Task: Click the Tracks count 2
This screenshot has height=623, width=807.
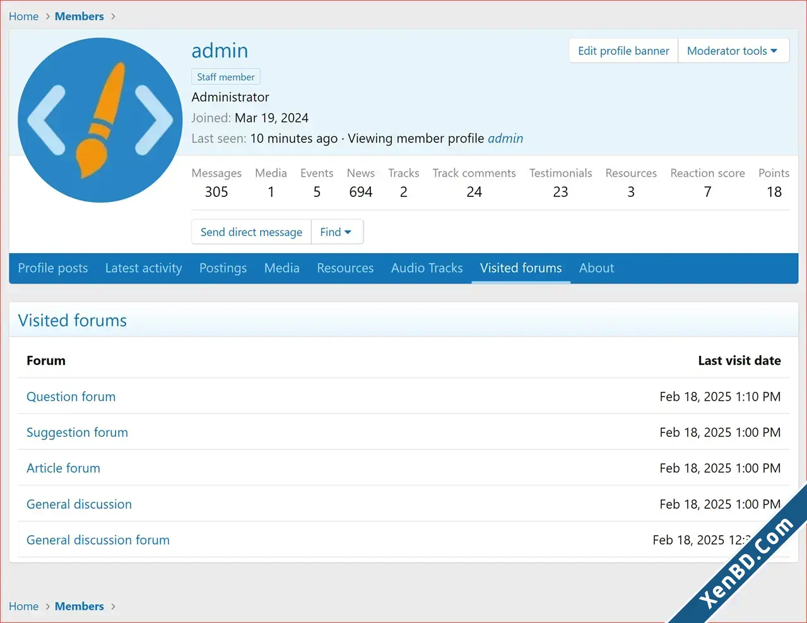Action: point(404,192)
